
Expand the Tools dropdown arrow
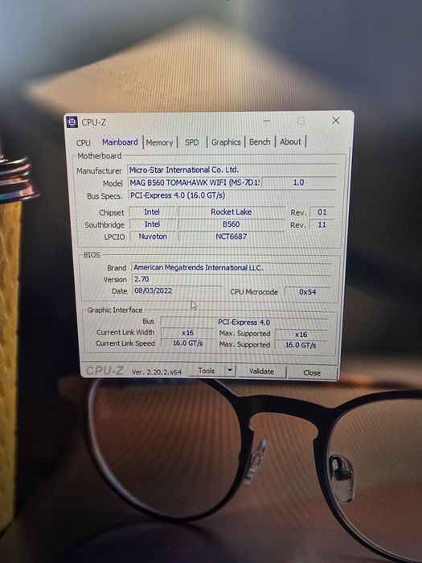click(x=230, y=371)
